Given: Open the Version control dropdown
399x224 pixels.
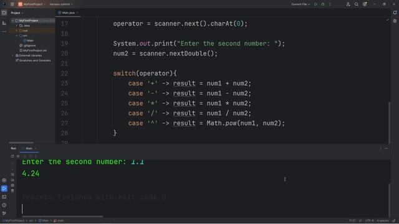Looking at the screenshot, I should [61, 4].
